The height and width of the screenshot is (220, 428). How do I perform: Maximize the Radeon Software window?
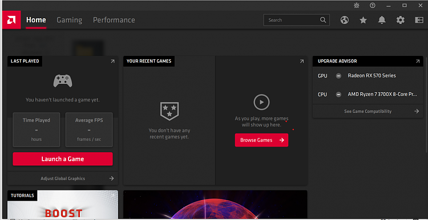coord(405,6)
